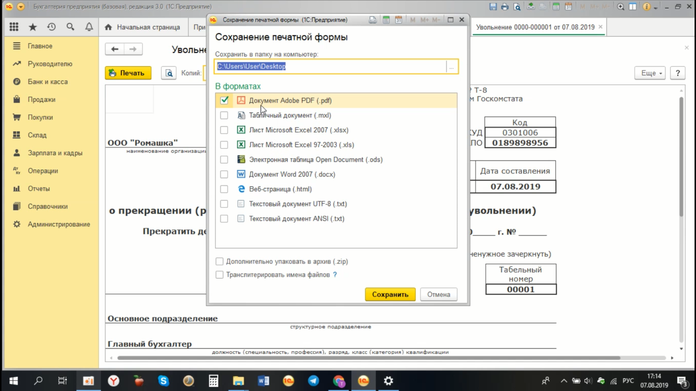This screenshot has height=391, width=696.
Task: Switch keyboard language РУС in the tray
Action: [x=628, y=381]
